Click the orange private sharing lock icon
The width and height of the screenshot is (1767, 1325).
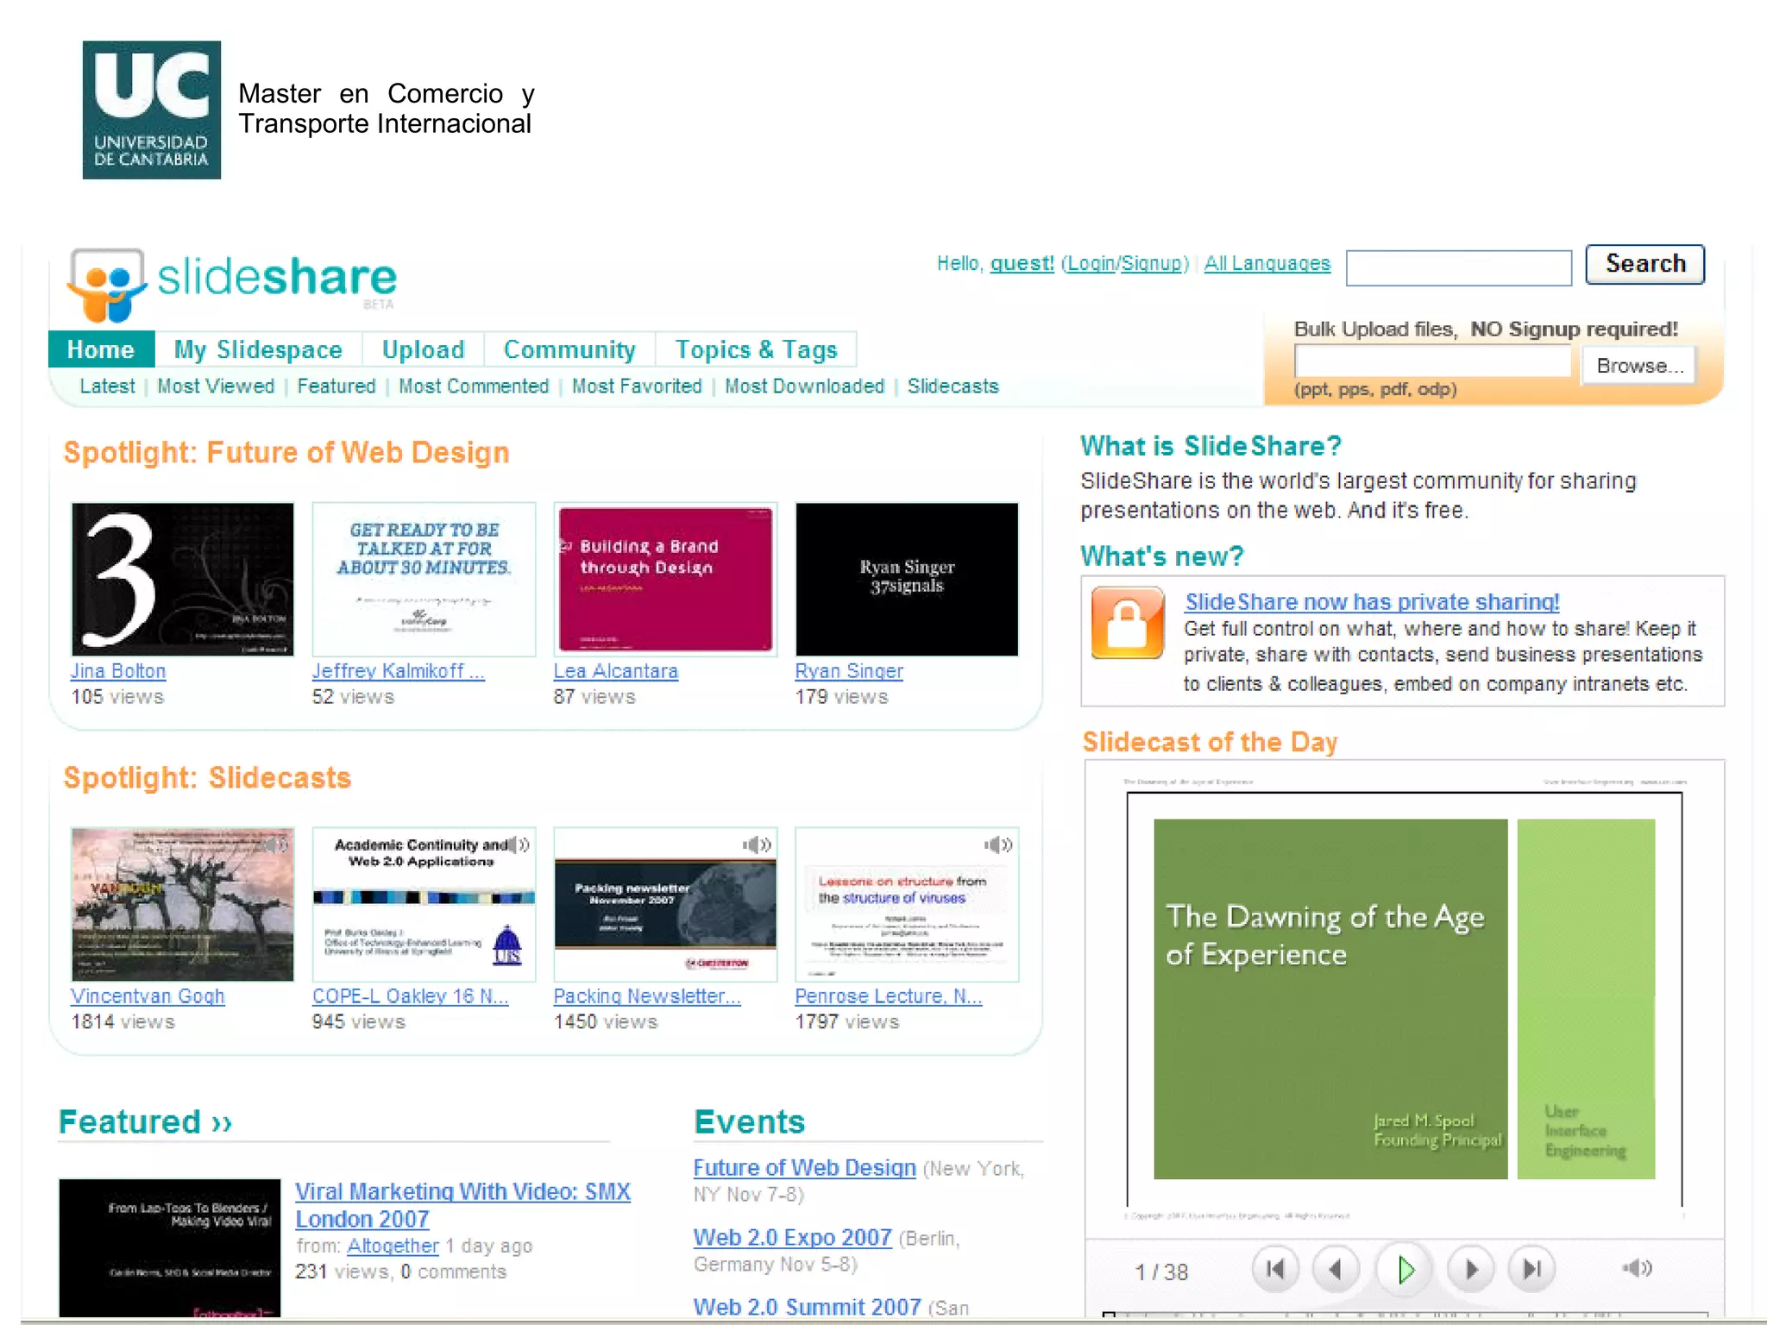coord(1127,623)
